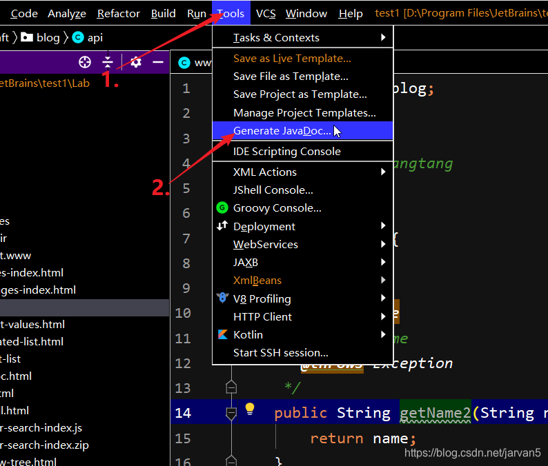
Task: Select ges-index.html in project tree
Action: [38, 290]
